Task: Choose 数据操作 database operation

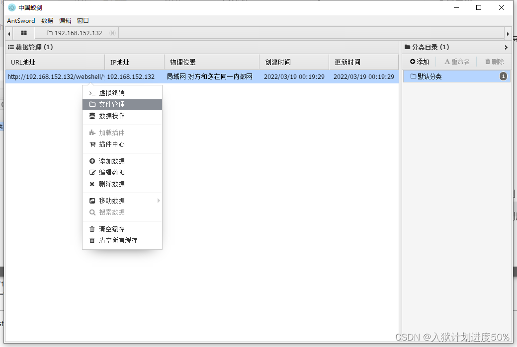Action: tap(122, 116)
